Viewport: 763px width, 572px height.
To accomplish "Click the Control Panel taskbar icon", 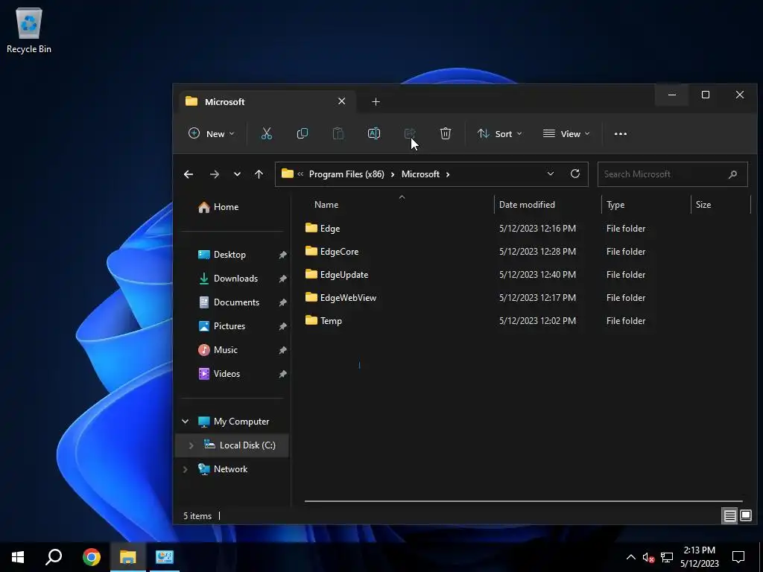I will click(x=165, y=557).
